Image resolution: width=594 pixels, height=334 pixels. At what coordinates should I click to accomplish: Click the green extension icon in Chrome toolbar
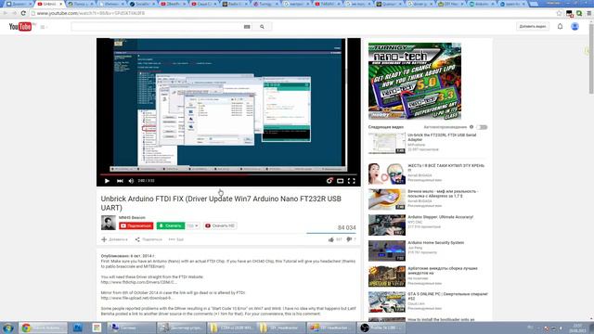[x=579, y=13]
